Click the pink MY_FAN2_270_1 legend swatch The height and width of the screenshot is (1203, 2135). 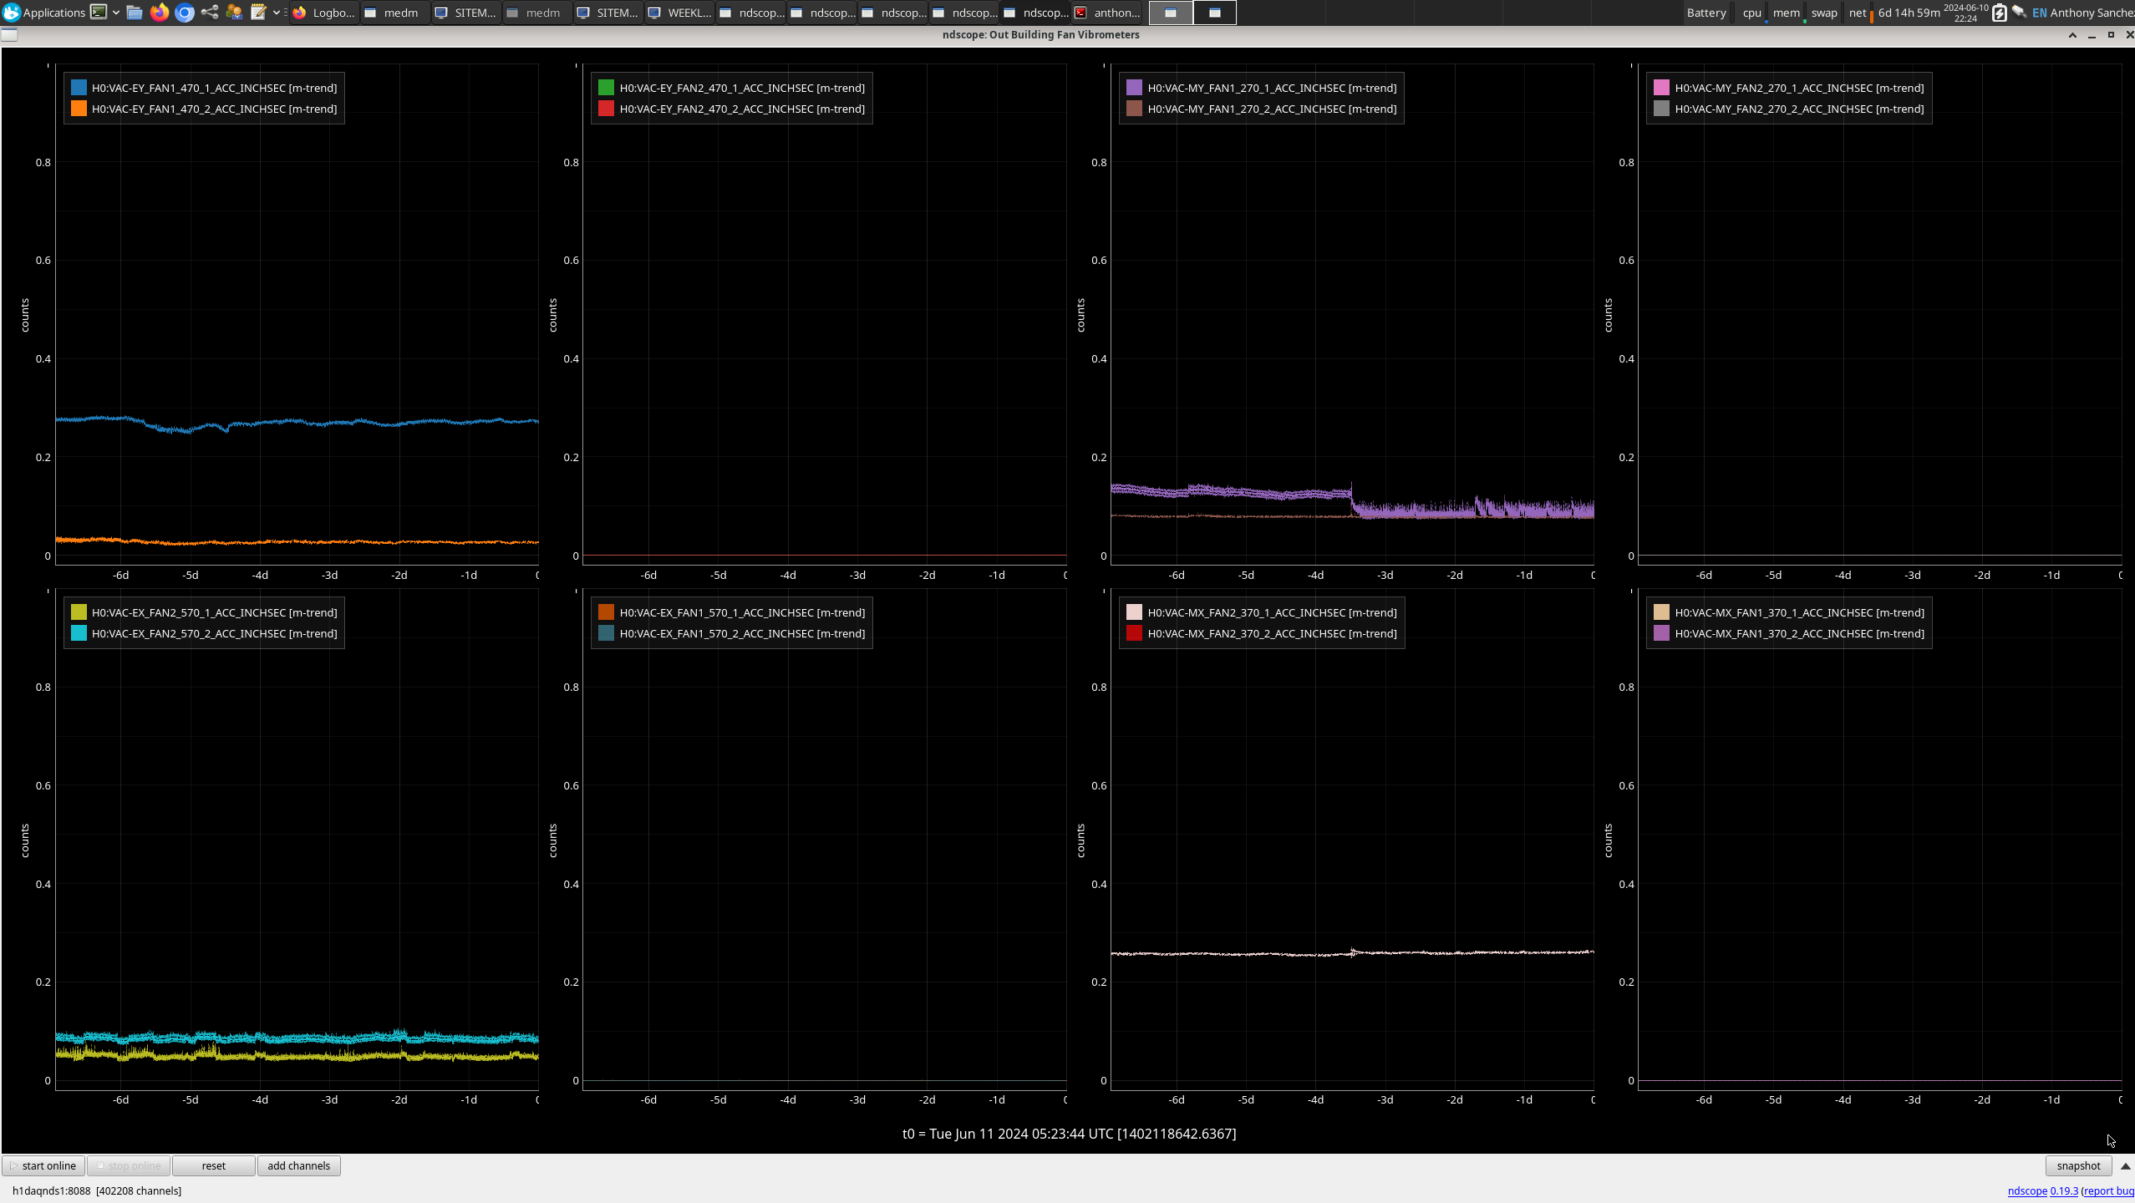click(1662, 87)
